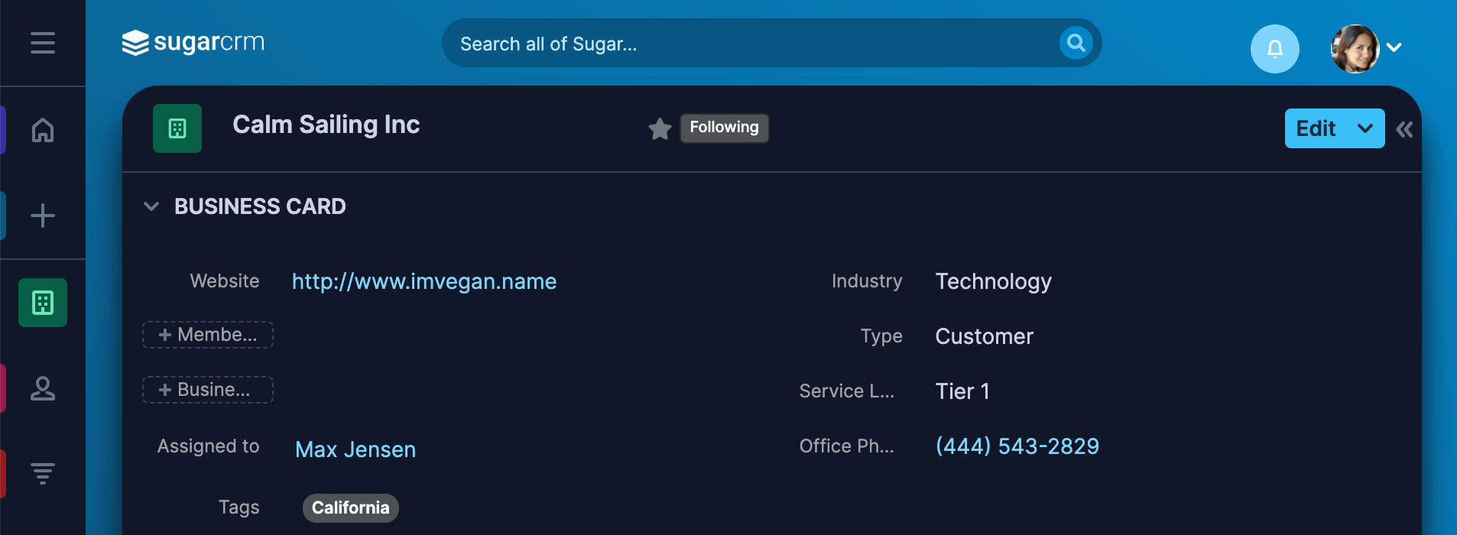Open the hamburger navigation menu

tap(43, 43)
